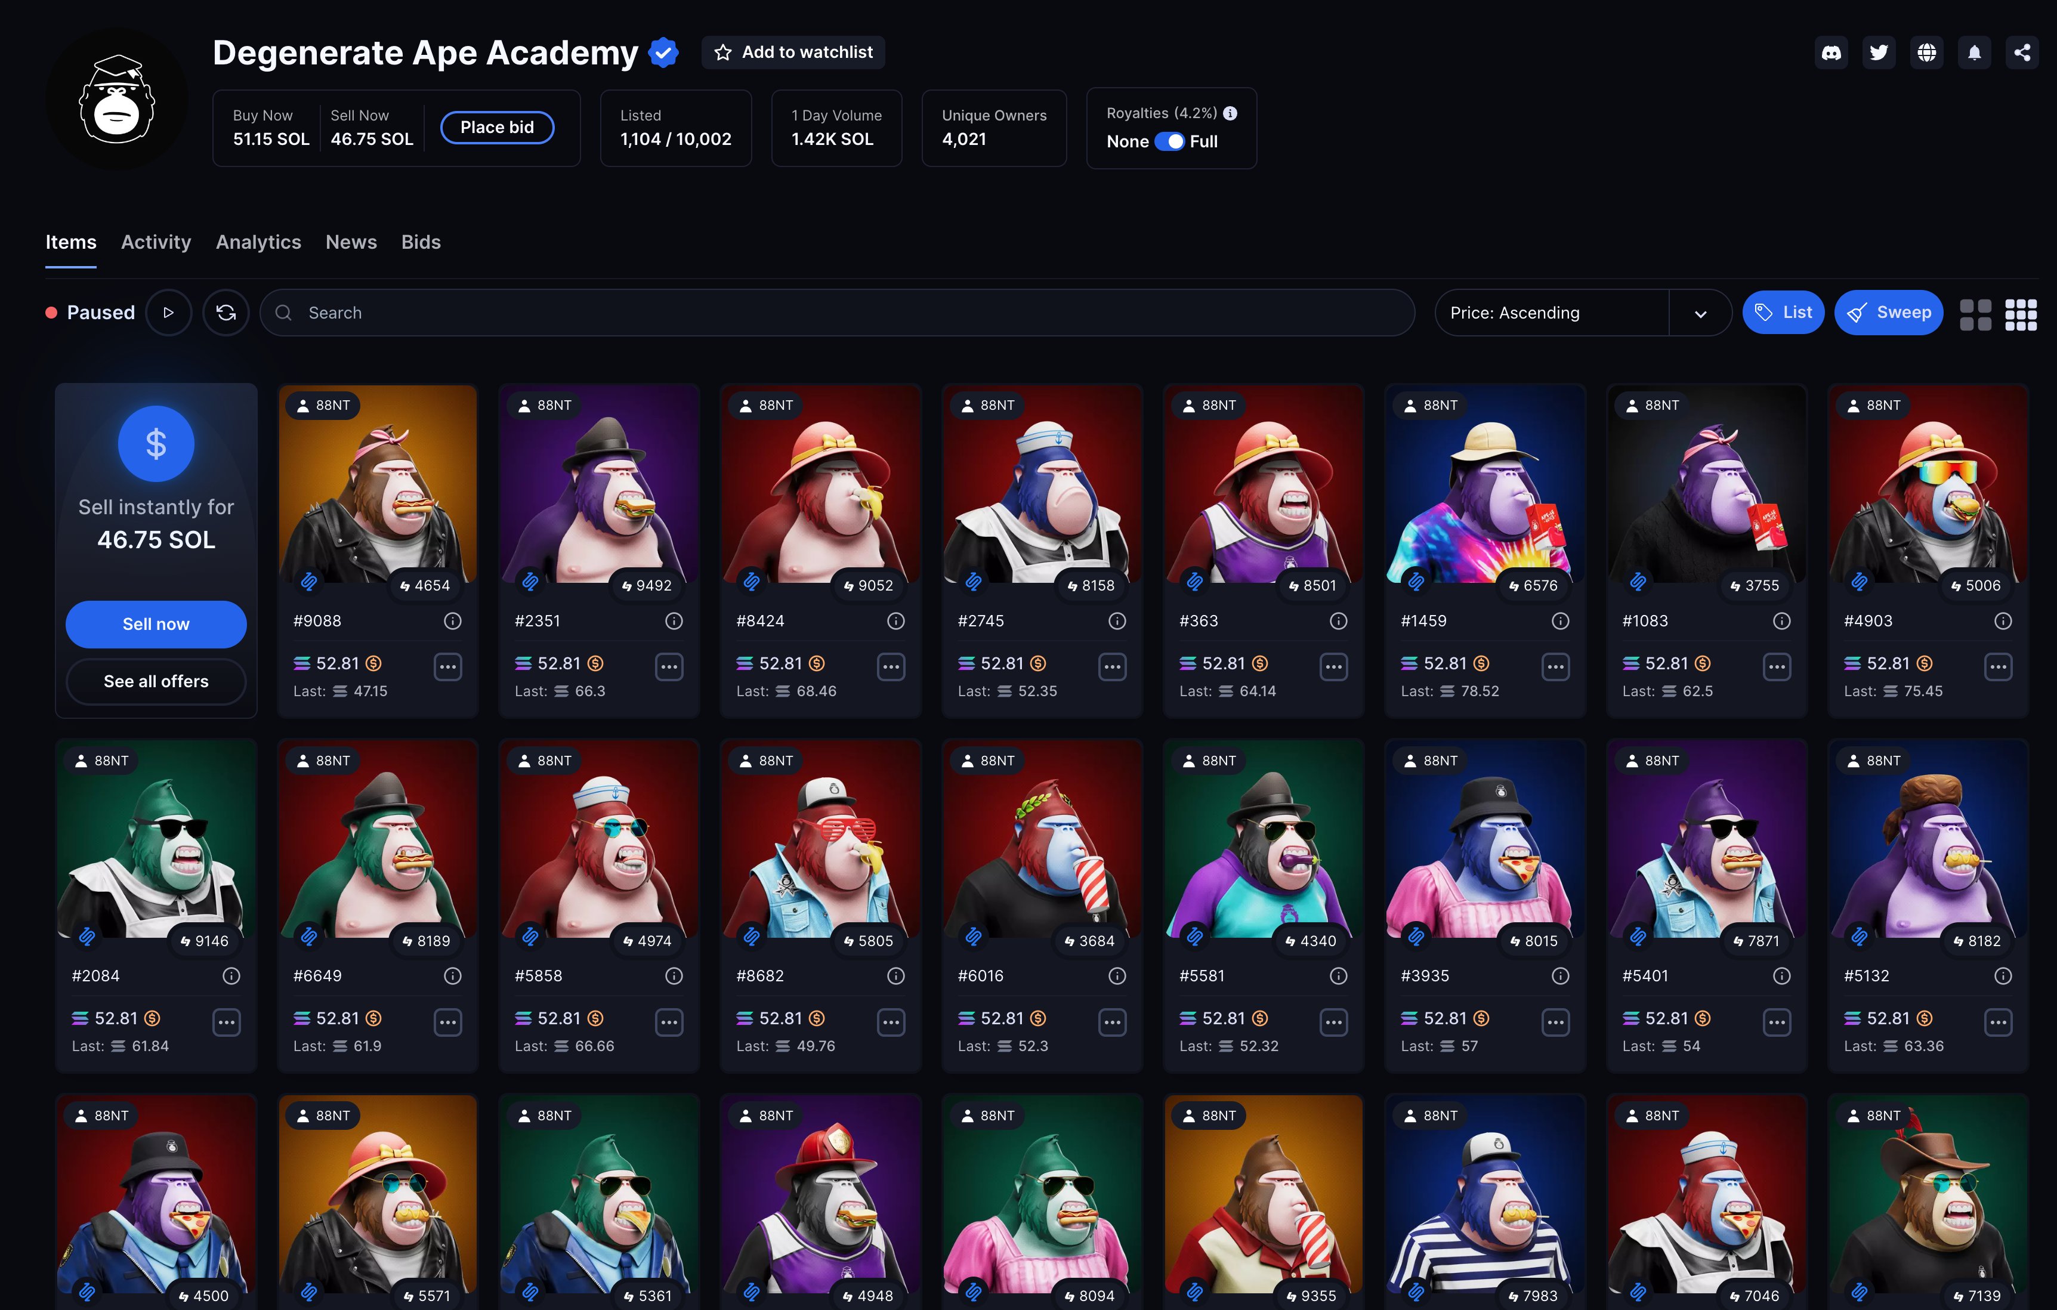Open the Discord link icon
The width and height of the screenshot is (2057, 1310).
point(1831,53)
